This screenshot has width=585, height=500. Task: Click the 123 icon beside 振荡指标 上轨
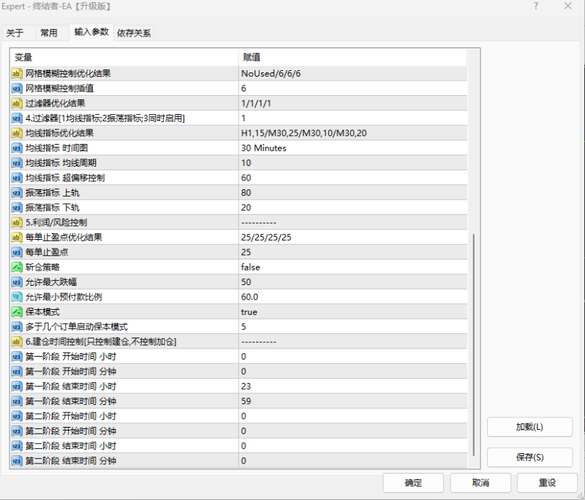pos(16,192)
